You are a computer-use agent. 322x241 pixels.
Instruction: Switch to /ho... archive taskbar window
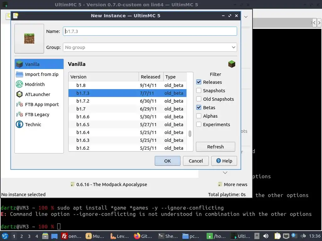click(x=216, y=236)
